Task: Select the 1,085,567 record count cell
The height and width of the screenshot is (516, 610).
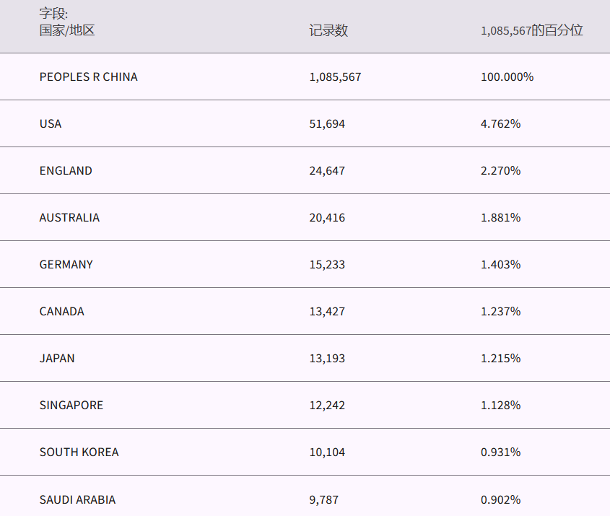Action: (335, 77)
